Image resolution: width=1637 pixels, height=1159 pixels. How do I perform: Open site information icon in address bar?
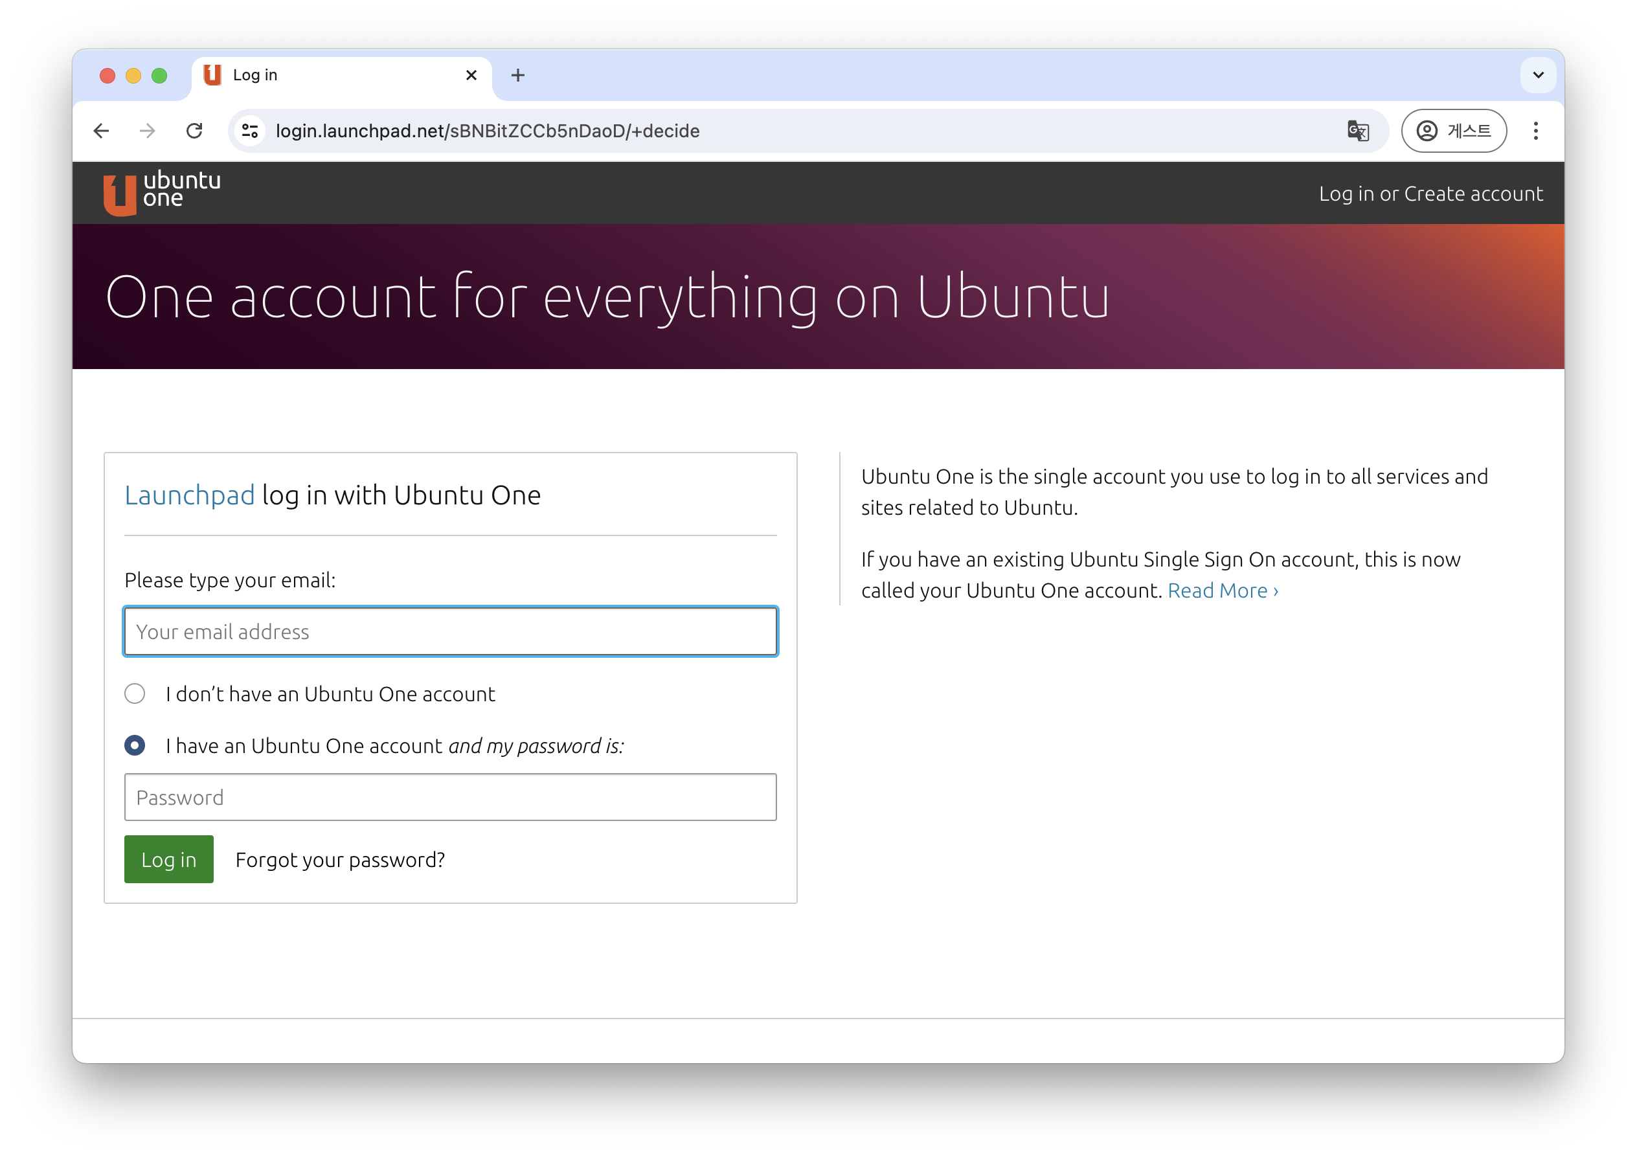(250, 131)
